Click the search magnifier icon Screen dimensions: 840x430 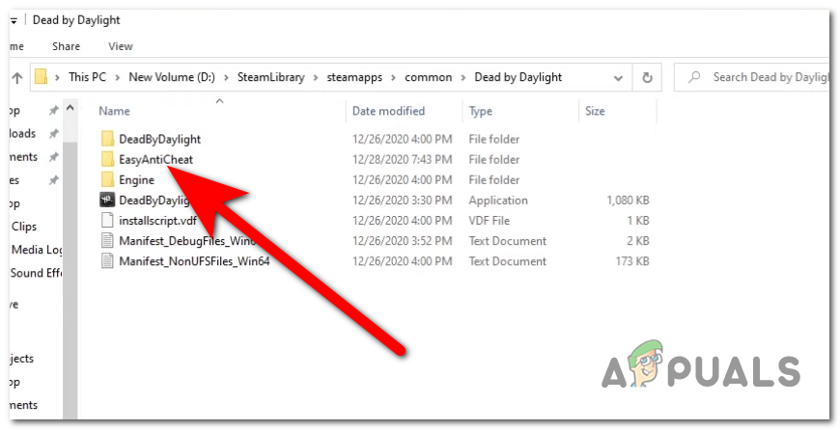tap(694, 77)
